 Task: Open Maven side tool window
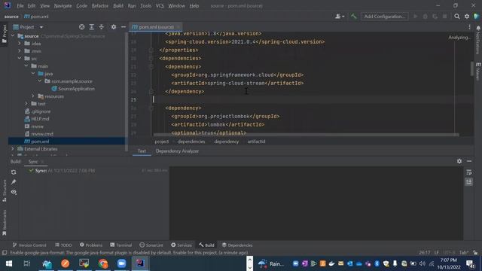pos(478,72)
